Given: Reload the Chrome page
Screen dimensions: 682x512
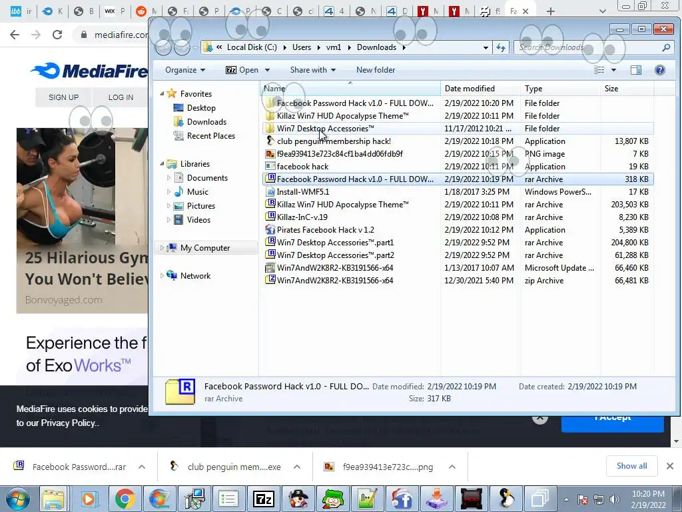Looking at the screenshot, I should [57, 35].
